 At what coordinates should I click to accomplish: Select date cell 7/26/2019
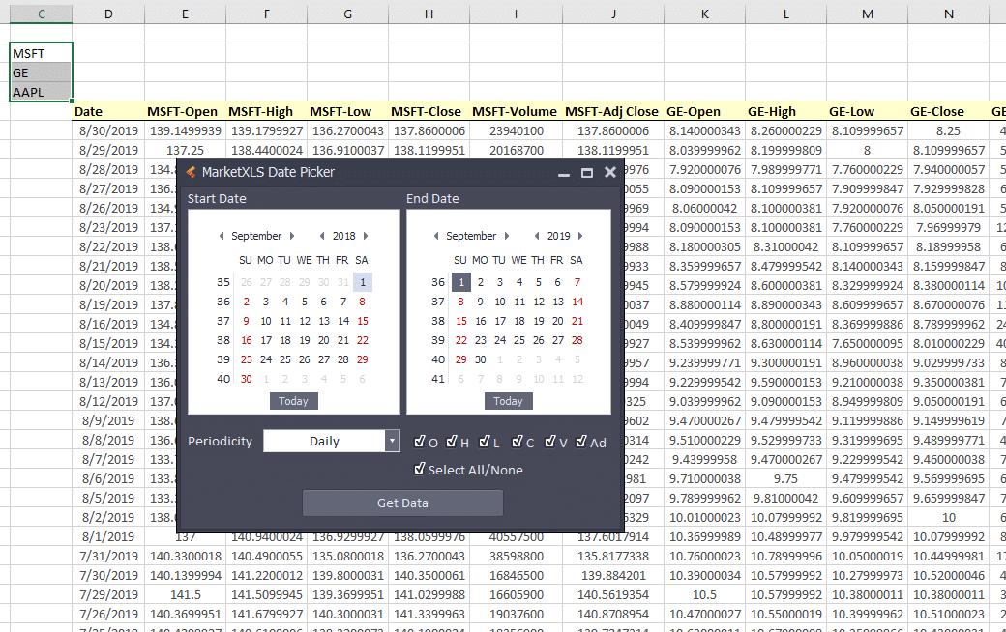tap(108, 614)
